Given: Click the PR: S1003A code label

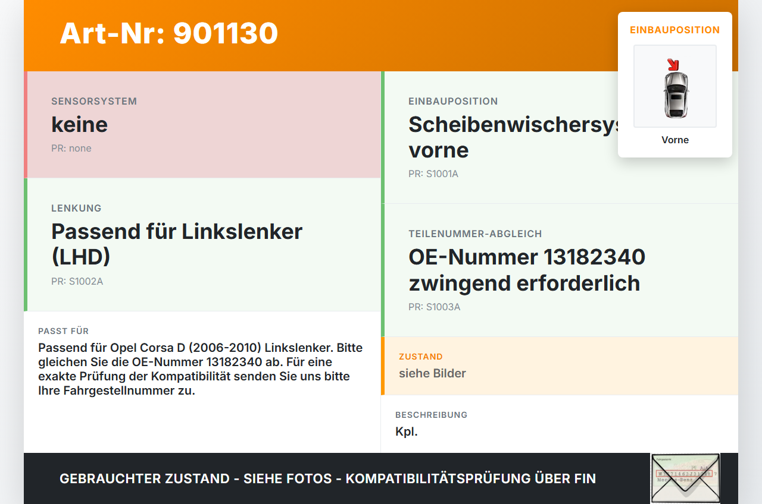Looking at the screenshot, I should coord(435,307).
